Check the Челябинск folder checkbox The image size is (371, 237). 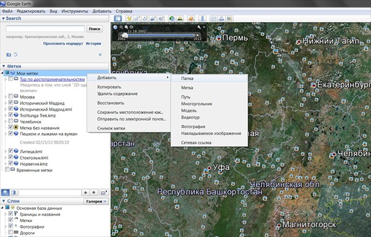click(11, 121)
